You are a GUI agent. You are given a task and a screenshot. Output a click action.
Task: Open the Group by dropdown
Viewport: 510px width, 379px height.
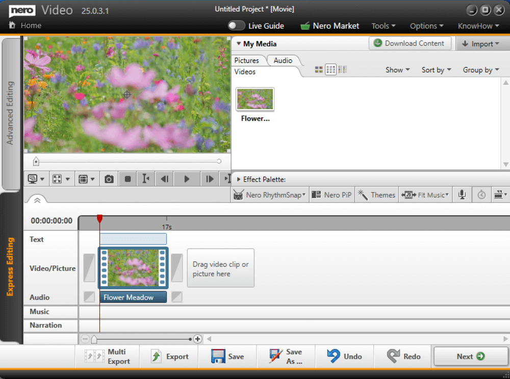click(x=481, y=70)
